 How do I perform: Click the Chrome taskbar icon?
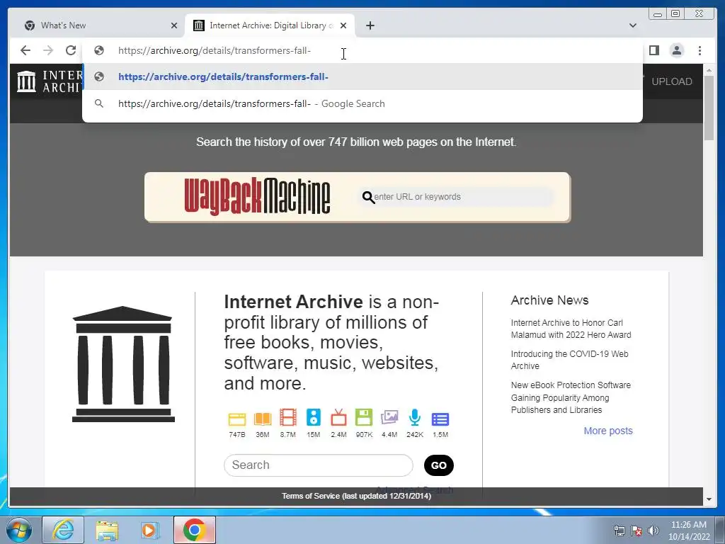[x=195, y=530]
